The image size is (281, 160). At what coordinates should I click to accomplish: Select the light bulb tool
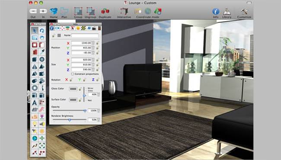tap(35, 124)
